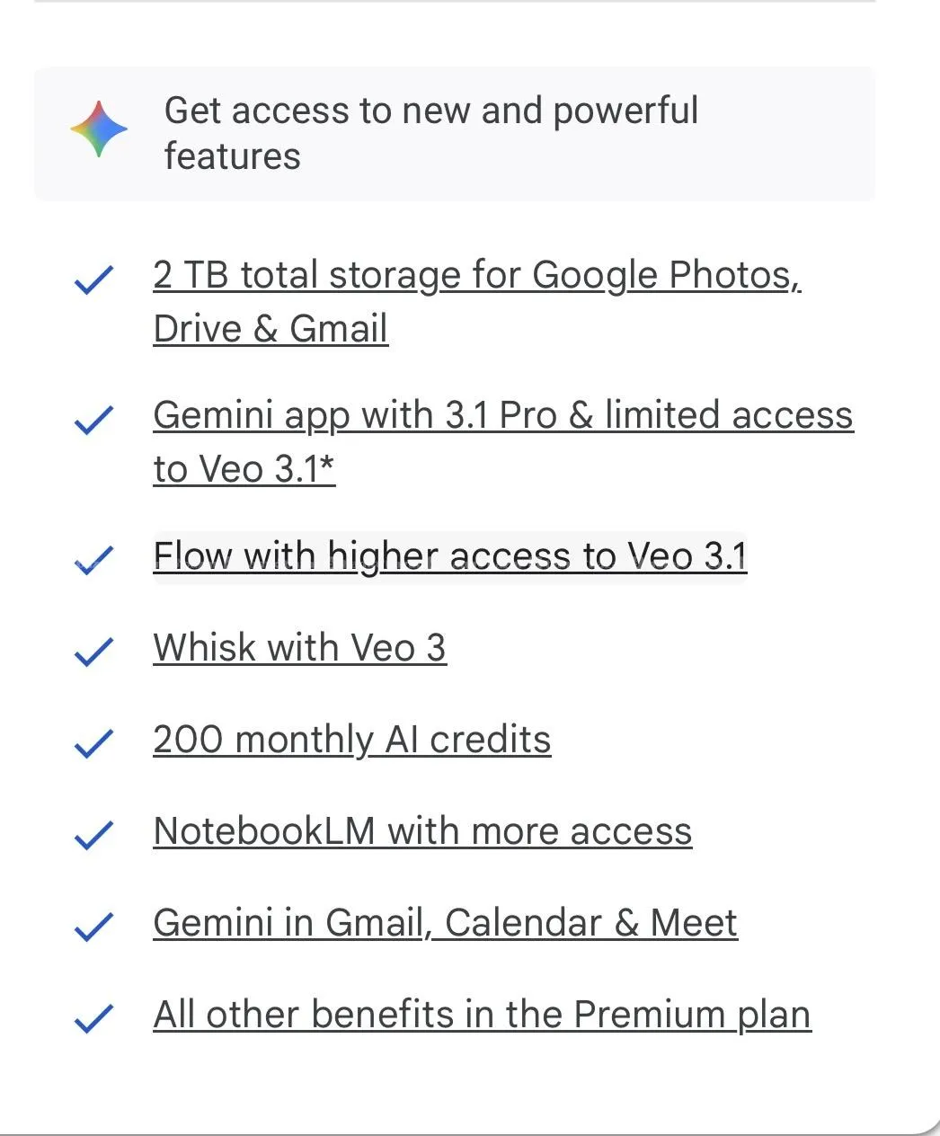The image size is (940, 1136).
Task: Follow the Flow with higher access to Veo 3.1 link
Action: (449, 557)
